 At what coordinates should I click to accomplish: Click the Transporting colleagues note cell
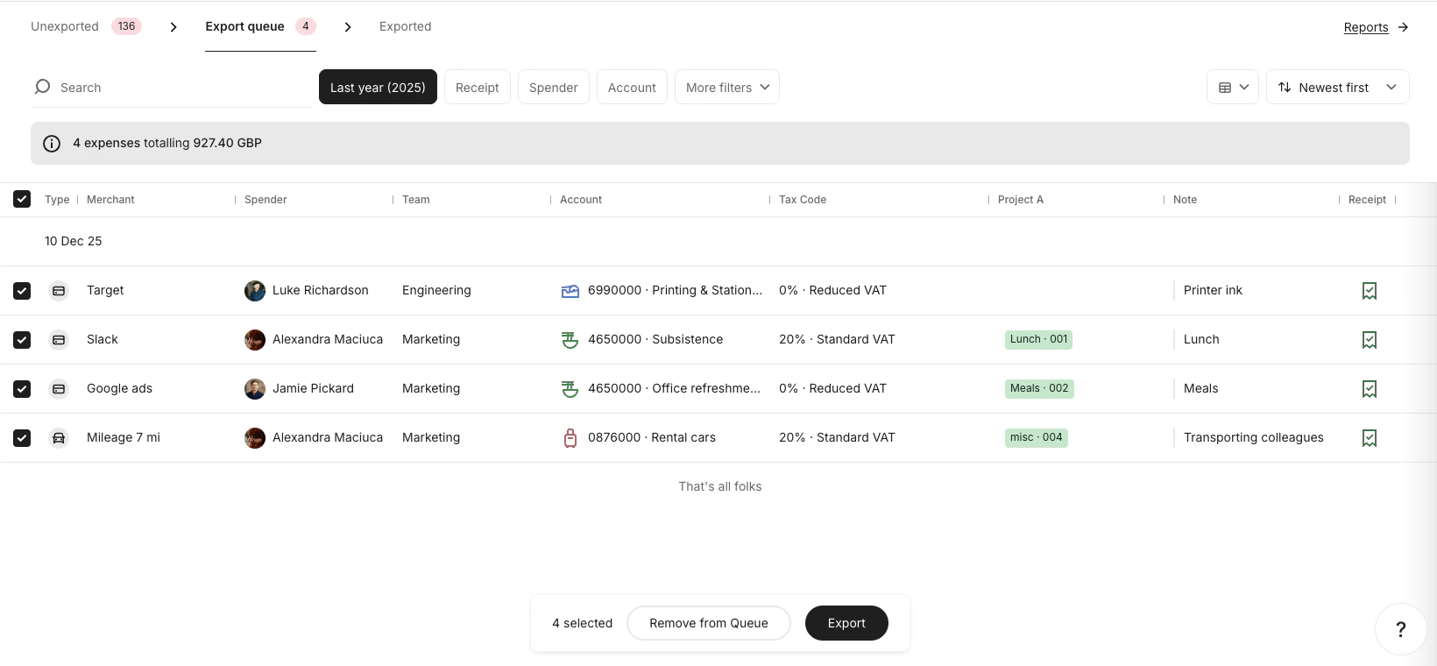[x=1253, y=437]
